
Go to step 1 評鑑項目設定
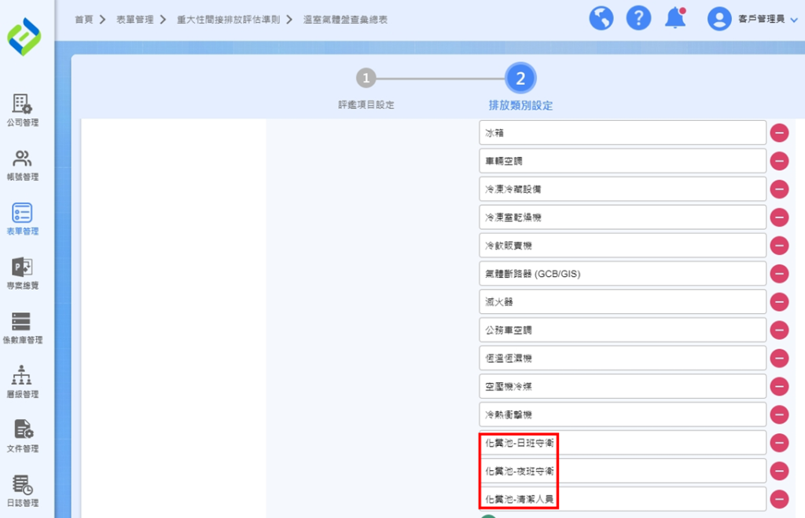[x=366, y=78]
